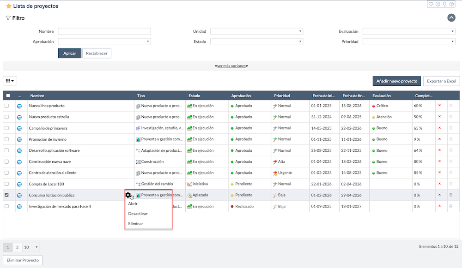462x268 pixels.
Task: Click the trash icon in Concurso licitación pública row
Action: point(451,195)
